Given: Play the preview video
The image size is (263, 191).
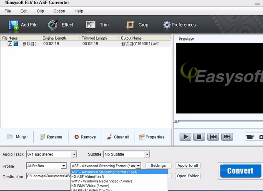Looking at the screenshot, I should 185,137.
